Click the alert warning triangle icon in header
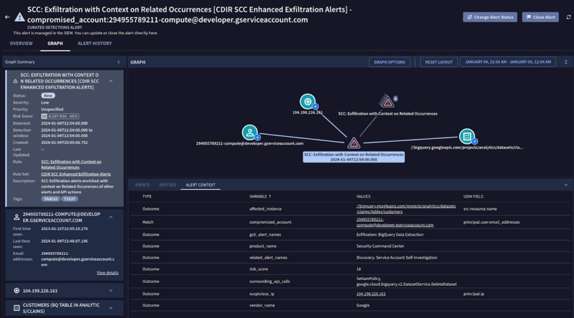This screenshot has width=574, height=318. (x=20, y=17)
